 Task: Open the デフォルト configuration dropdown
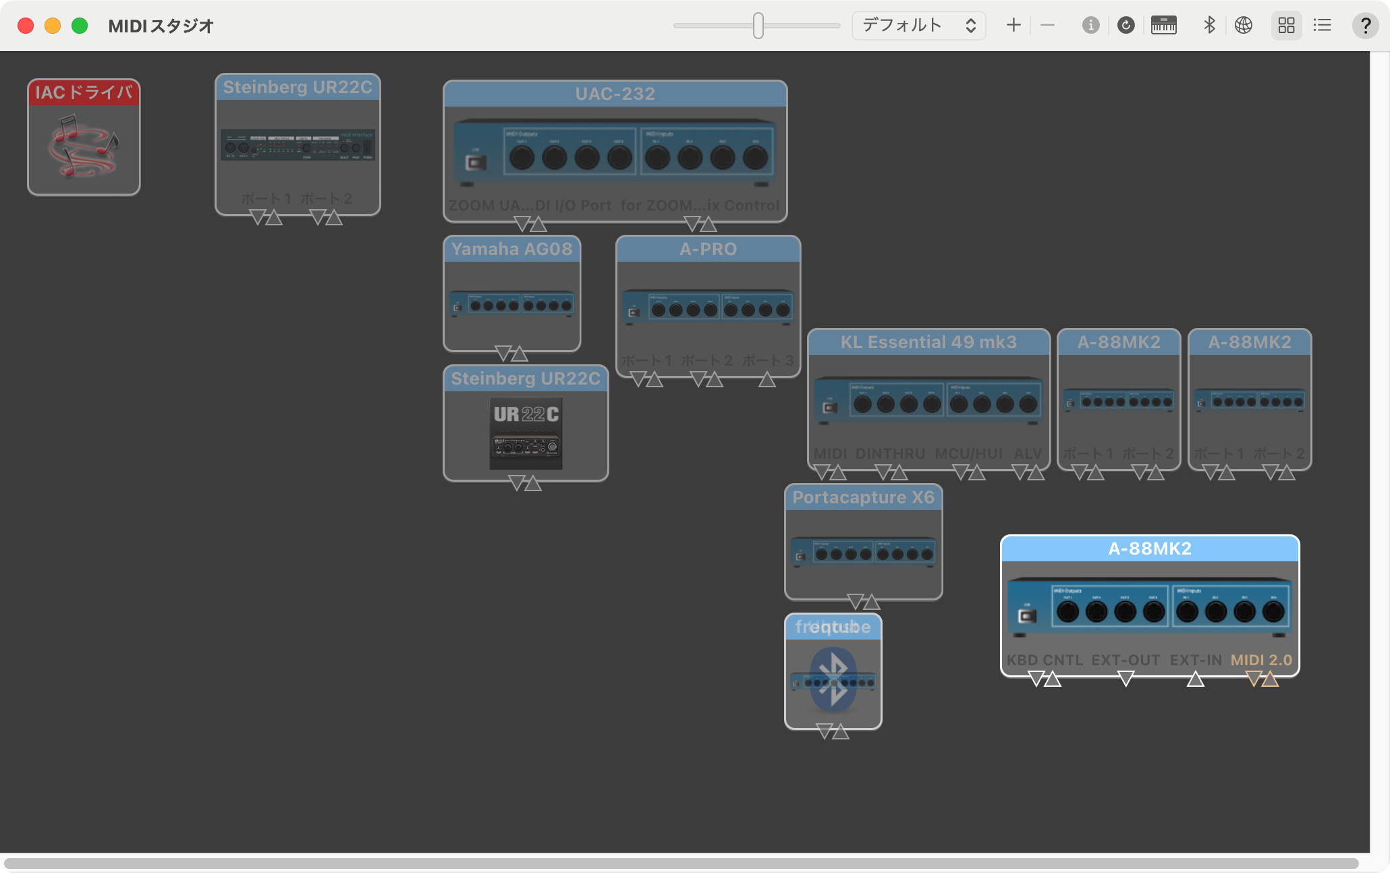point(918,26)
